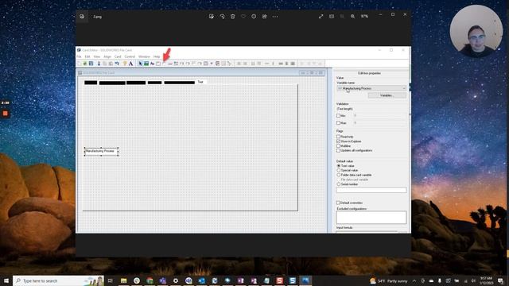Select the arrow pointer selection tool
The image size is (509, 286).
click(140, 64)
